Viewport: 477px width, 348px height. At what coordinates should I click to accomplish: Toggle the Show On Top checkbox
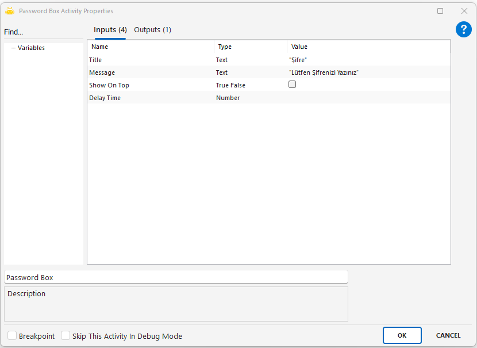pyautogui.click(x=292, y=85)
